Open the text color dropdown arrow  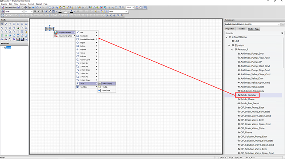point(74,12)
